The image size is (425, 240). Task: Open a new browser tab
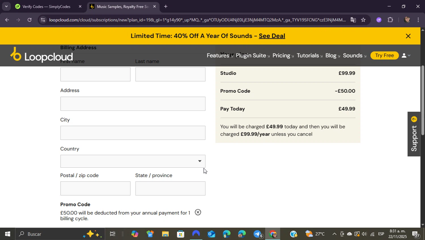166,7
